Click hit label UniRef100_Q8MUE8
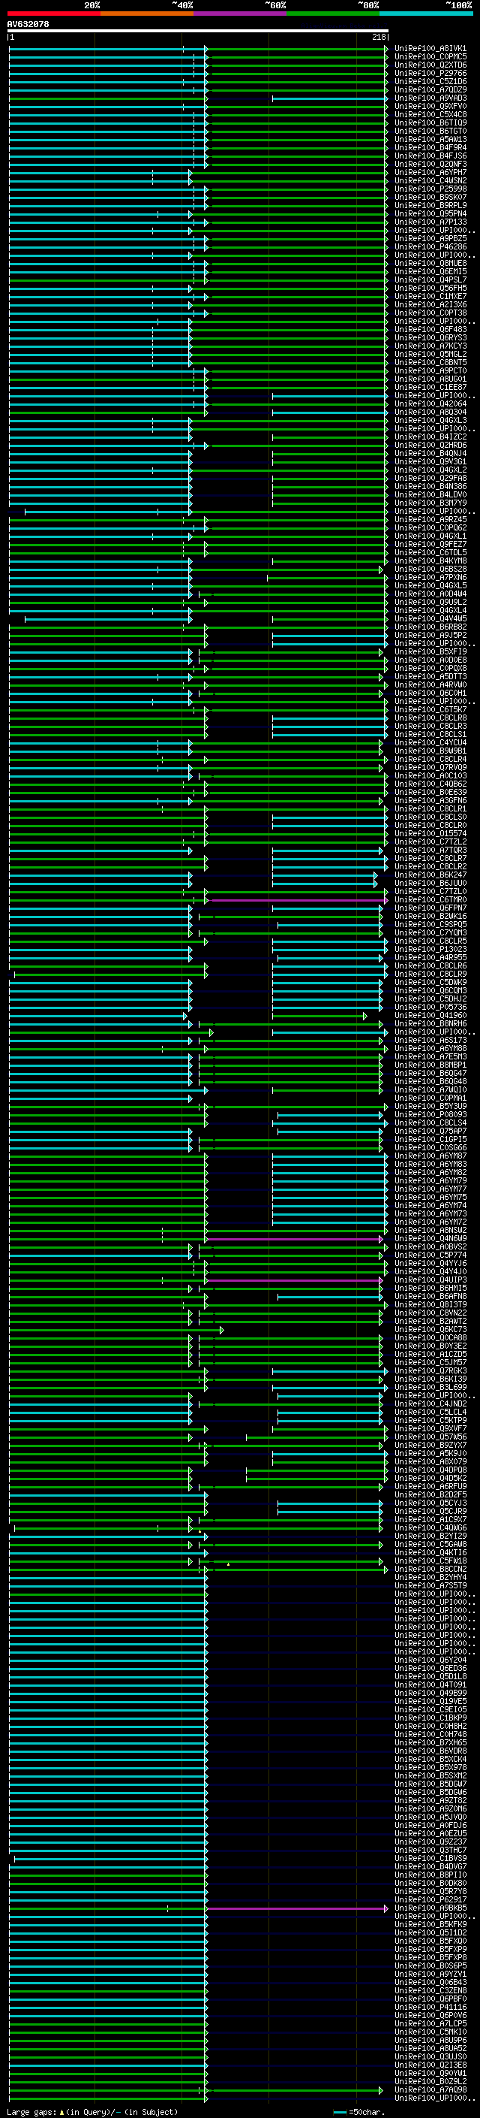 click(x=430, y=263)
